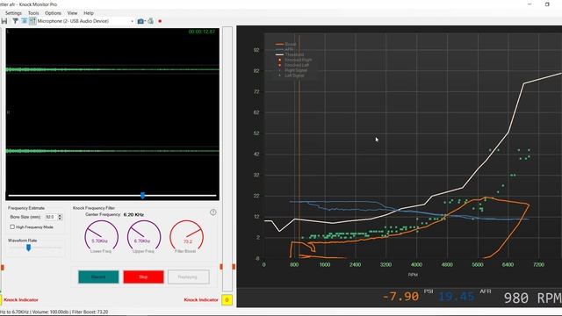
Task: Click the mixer sliders toolbar icon
Action: point(32,21)
